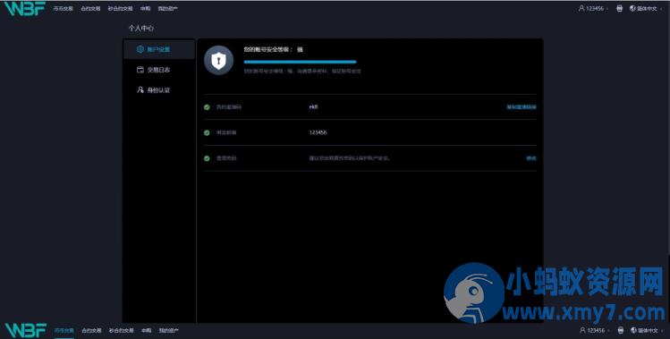Open 我的资产 in the bottom bar
Viewport: 670px width, 339px height.
[x=169, y=330]
